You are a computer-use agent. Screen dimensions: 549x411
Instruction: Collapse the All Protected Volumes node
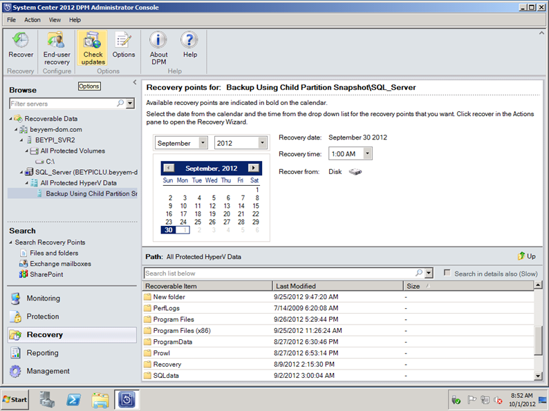pyautogui.click(x=26, y=151)
